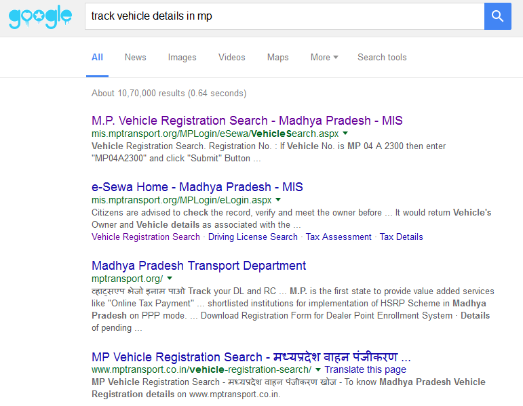Image resolution: width=523 pixels, height=406 pixels.
Task: Open e-Sewa Home - Madhya Pradesh result
Action: (197, 187)
